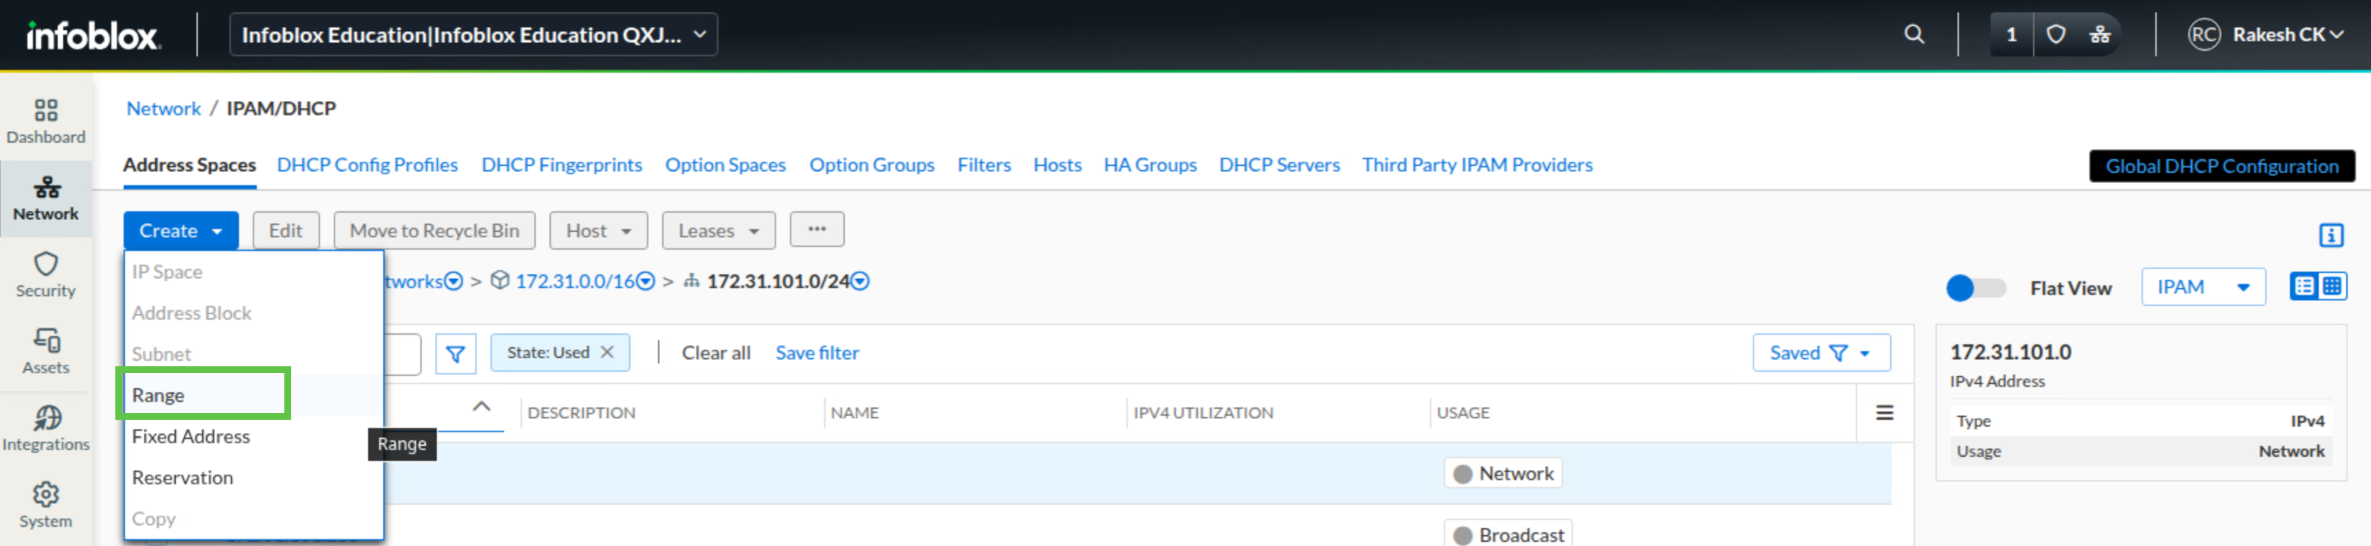Open the more actions ellipsis button
This screenshot has width=2371, height=546.
pyautogui.click(x=817, y=230)
